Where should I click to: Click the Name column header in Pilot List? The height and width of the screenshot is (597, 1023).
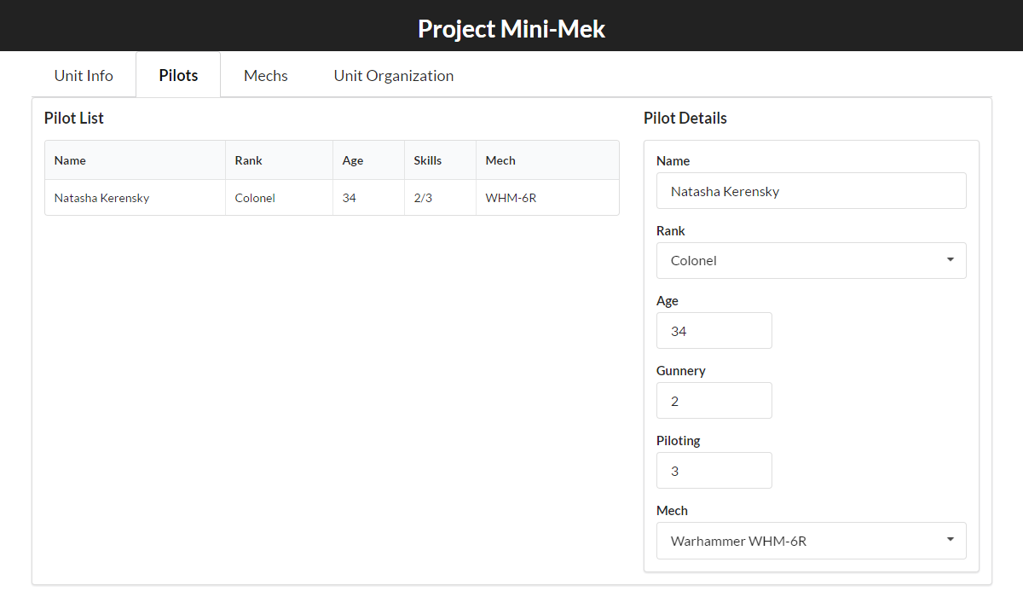coord(70,160)
